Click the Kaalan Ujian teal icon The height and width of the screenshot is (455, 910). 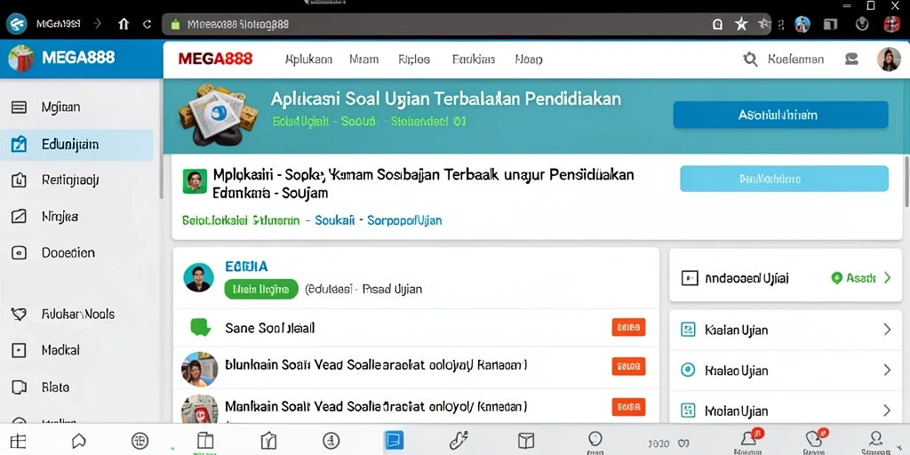click(688, 330)
